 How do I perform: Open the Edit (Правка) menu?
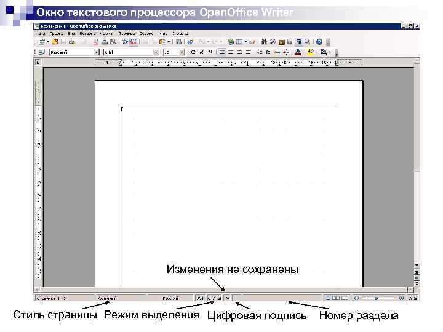57,33
